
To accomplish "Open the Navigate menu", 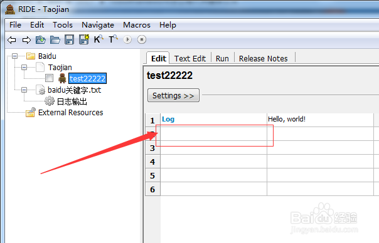I will coord(98,25).
